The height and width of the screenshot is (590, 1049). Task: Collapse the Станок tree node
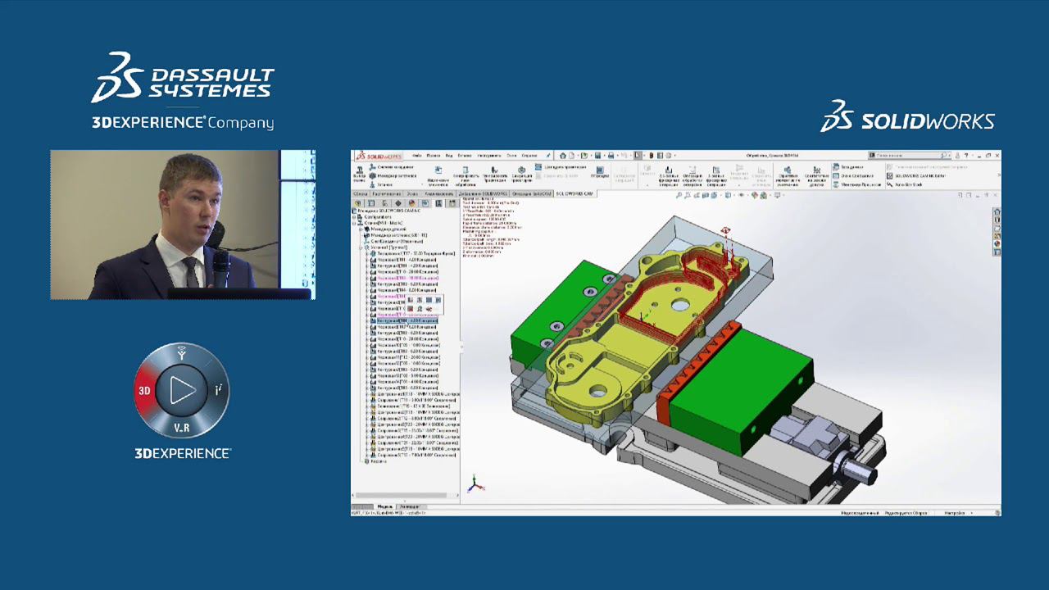point(354,223)
